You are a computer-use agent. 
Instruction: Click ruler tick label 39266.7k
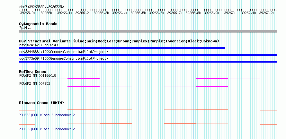click(175, 13)
